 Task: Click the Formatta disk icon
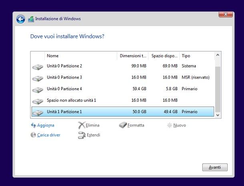[x=123, y=125]
